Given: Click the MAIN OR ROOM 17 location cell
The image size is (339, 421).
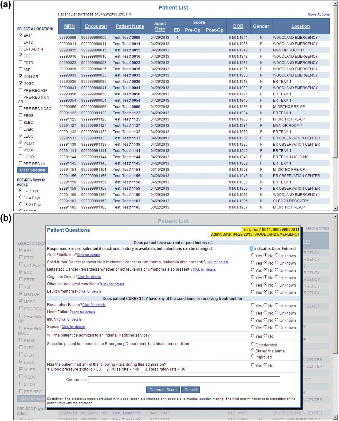Looking at the screenshot, I should click(289, 50).
